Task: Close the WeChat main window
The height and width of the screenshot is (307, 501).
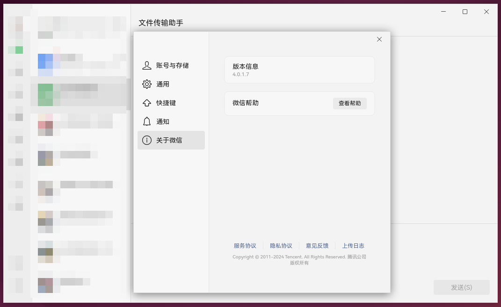Action: click(486, 12)
